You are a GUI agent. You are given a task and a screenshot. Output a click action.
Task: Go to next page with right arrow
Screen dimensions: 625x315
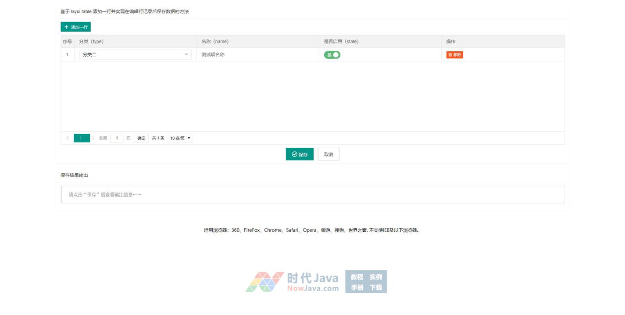(x=93, y=138)
